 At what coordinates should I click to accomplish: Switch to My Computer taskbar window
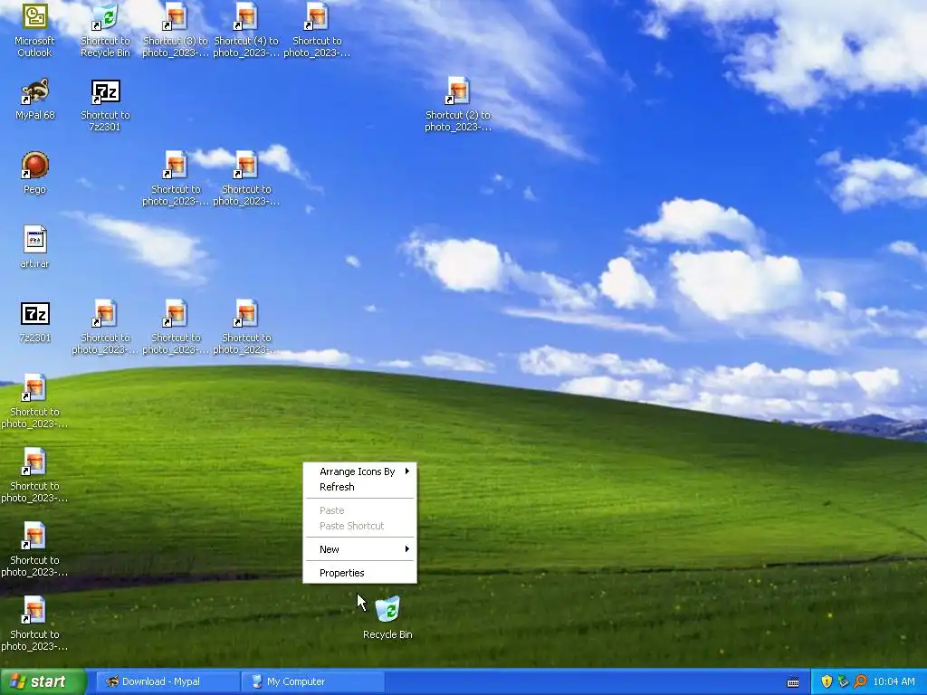[x=313, y=681]
